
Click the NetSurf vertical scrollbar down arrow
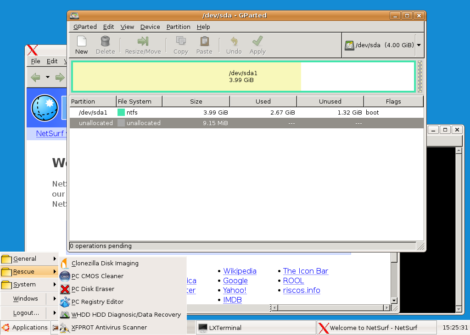pyautogui.click(x=394, y=300)
